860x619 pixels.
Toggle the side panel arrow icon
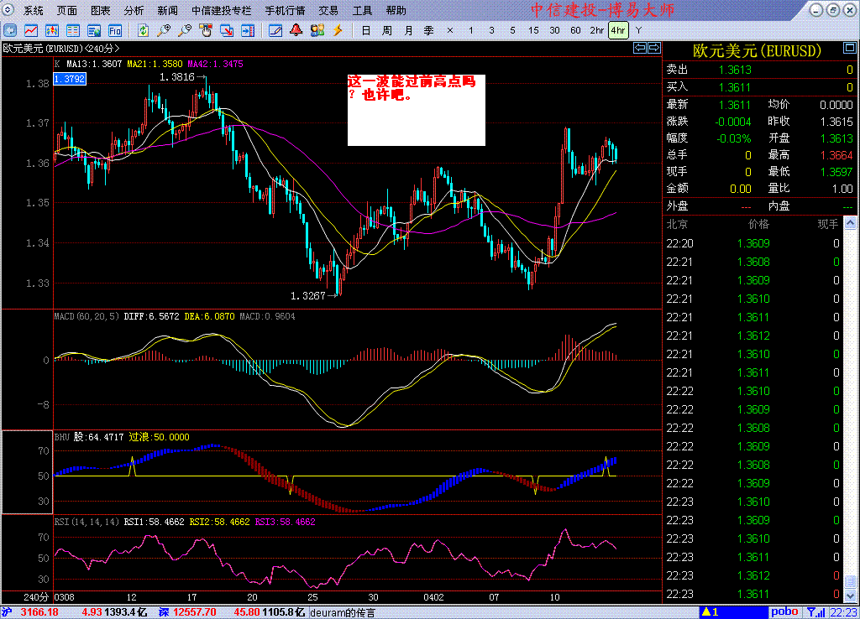248,31
